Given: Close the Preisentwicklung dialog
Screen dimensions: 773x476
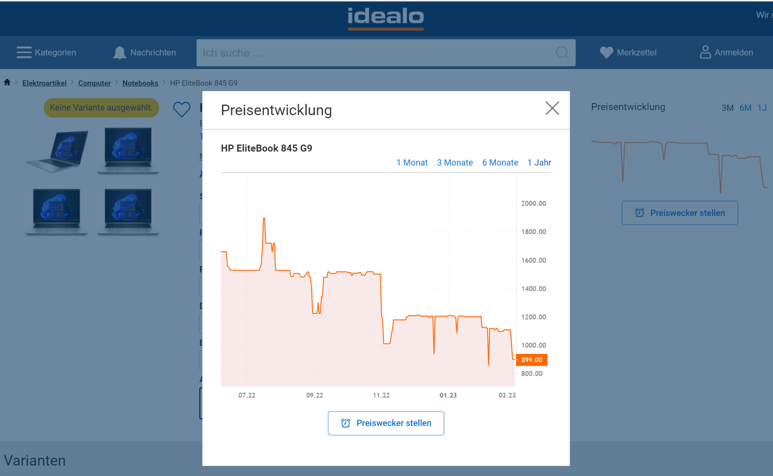Looking at the screenshot, I should pos(552,108).
